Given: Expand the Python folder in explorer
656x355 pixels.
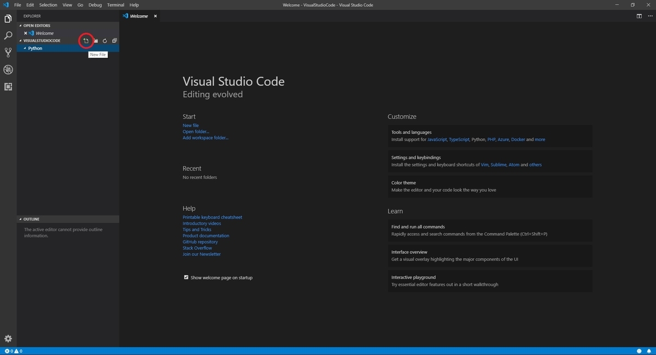Looking at the screenshot, I should click(x=68, y=48).
